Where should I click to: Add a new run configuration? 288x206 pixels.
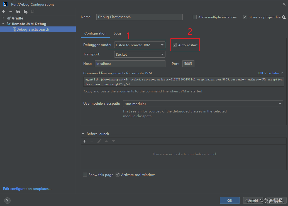4,12
